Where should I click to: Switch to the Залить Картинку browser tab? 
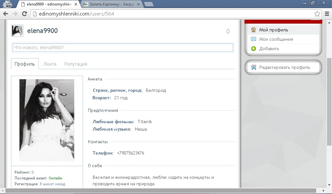click(x=111, y=4)
